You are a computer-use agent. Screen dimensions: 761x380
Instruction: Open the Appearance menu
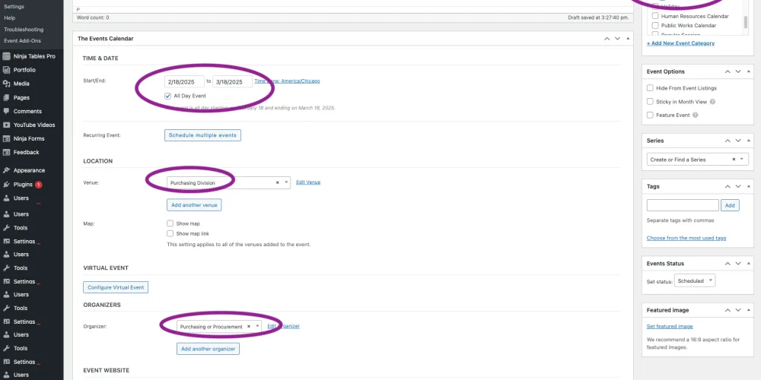(x=29, y=170)
